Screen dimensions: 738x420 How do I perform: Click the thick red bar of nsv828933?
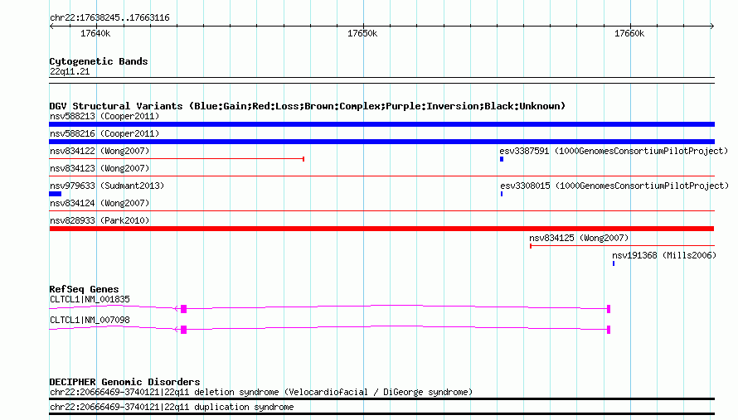(x=381, y=229)
